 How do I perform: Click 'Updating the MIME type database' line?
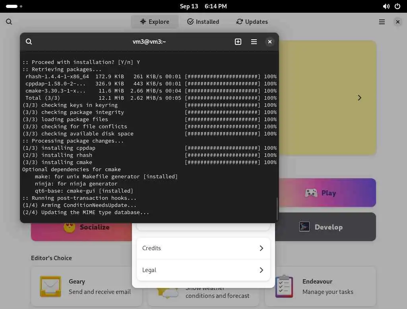point(86,212)
